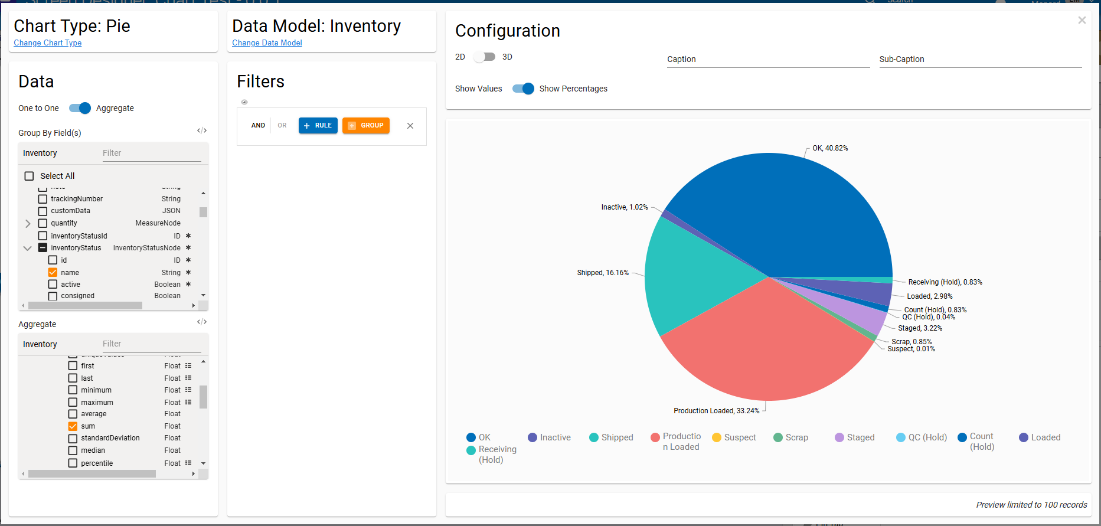Click the eye icon above the filter rule box
Screen dimensions: 1101x526
244,102
